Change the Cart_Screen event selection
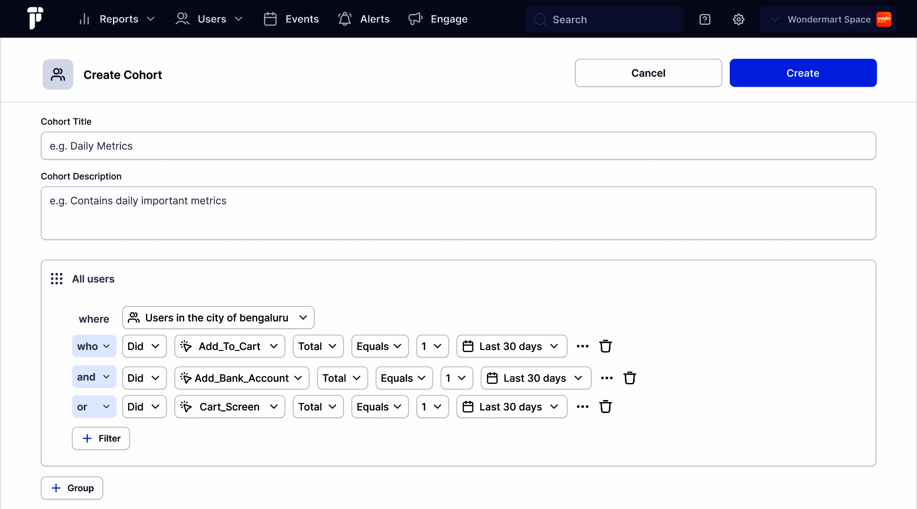 click(x=230, y=407)
